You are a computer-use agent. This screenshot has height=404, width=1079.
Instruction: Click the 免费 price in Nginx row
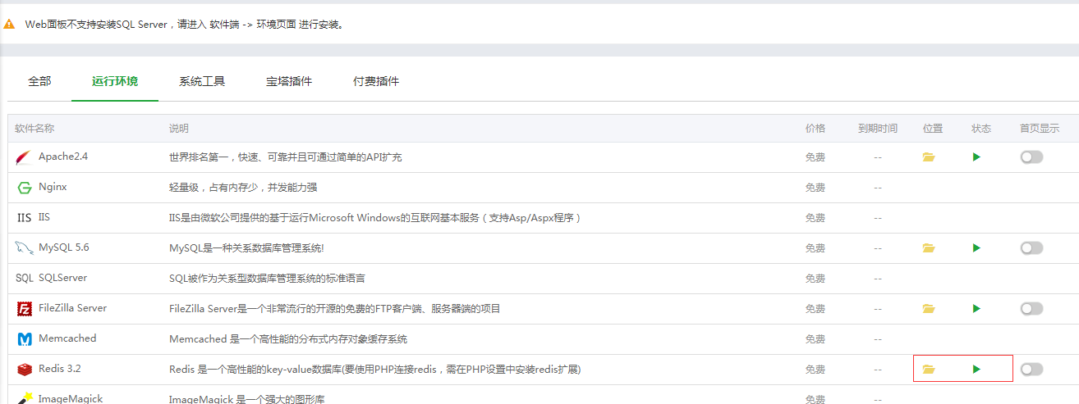tap(815, 188)
